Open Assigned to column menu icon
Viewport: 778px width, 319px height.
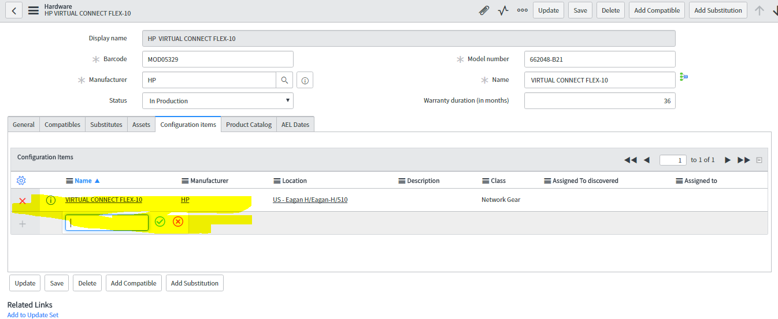(x=680, y=181)
